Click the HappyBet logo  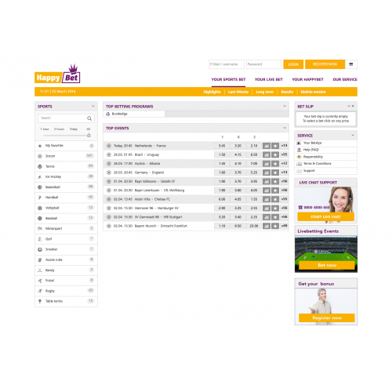tap(57, 74)
